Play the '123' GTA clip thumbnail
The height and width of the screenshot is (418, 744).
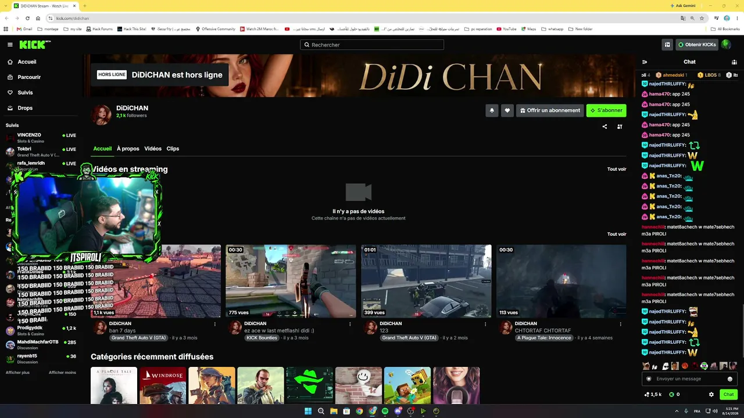[426, 281]
